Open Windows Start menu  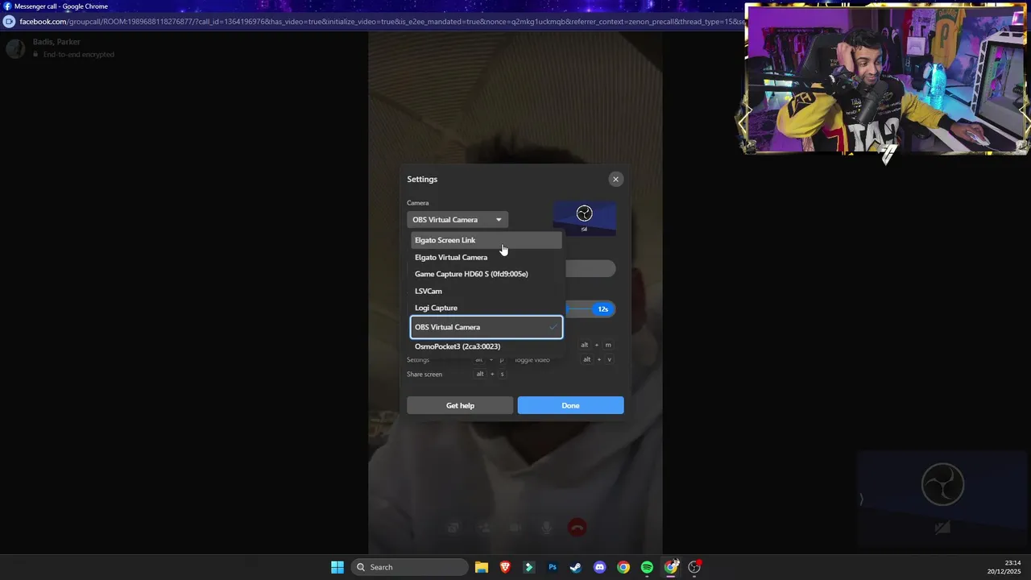pyautogui.click(x=337, y=567)
